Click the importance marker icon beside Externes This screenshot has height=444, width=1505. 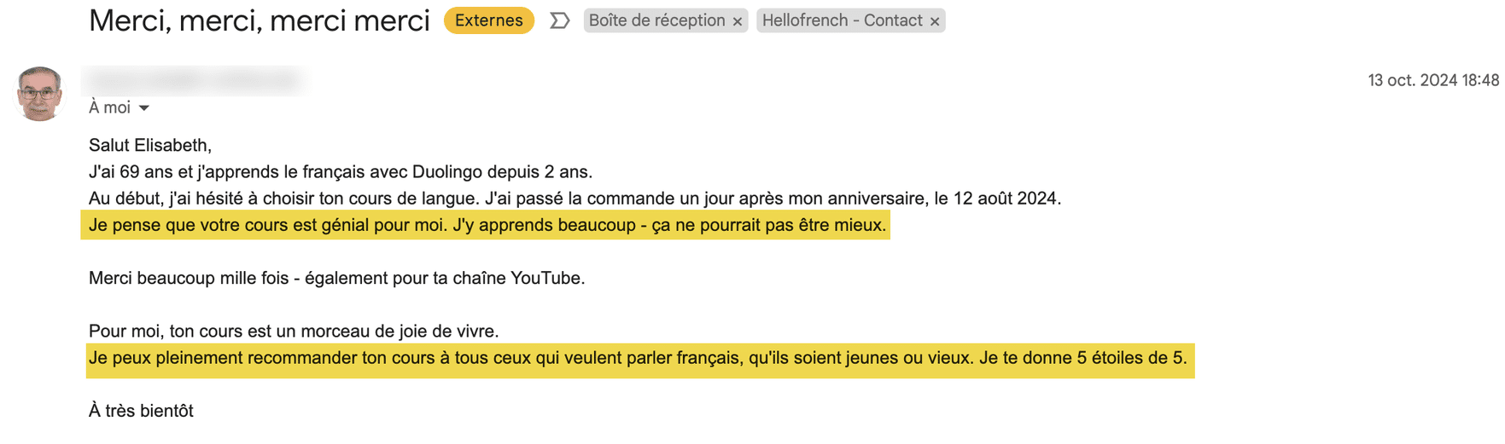[559, 20]
